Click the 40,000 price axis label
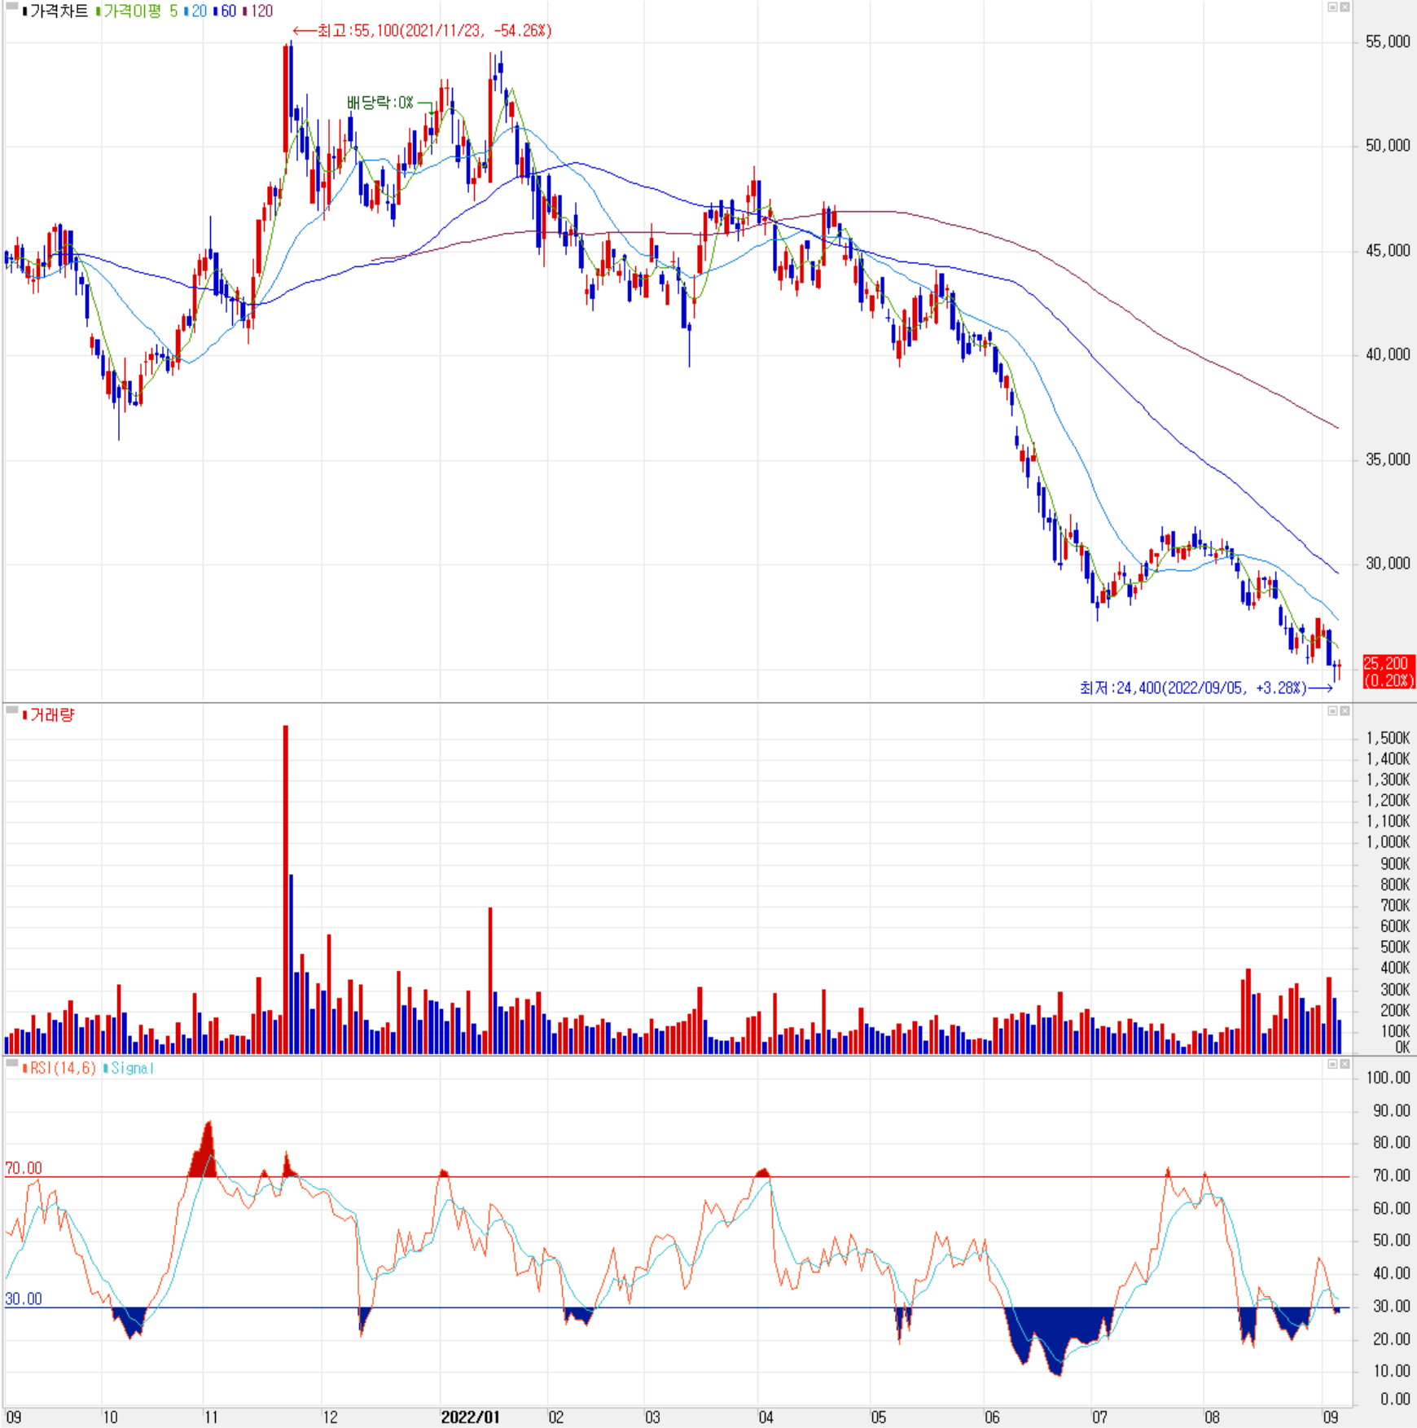The height and width of the screenshot is (1428, 1417). (x=1388, y=354)
